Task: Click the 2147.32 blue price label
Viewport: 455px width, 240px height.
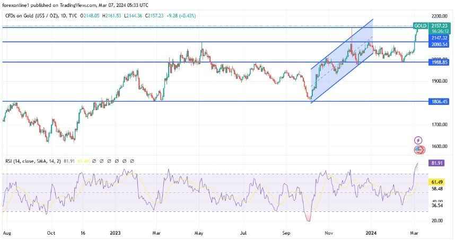Action: click(x=439, y=38)
